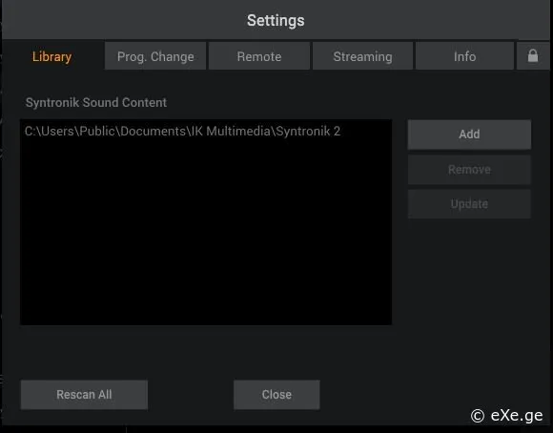Click the Remove button
The image size is (553, 433).
pos(469,170)
